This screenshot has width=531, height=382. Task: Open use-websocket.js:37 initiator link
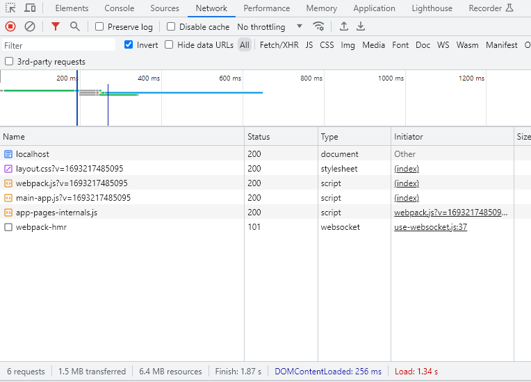click(430, 226)
